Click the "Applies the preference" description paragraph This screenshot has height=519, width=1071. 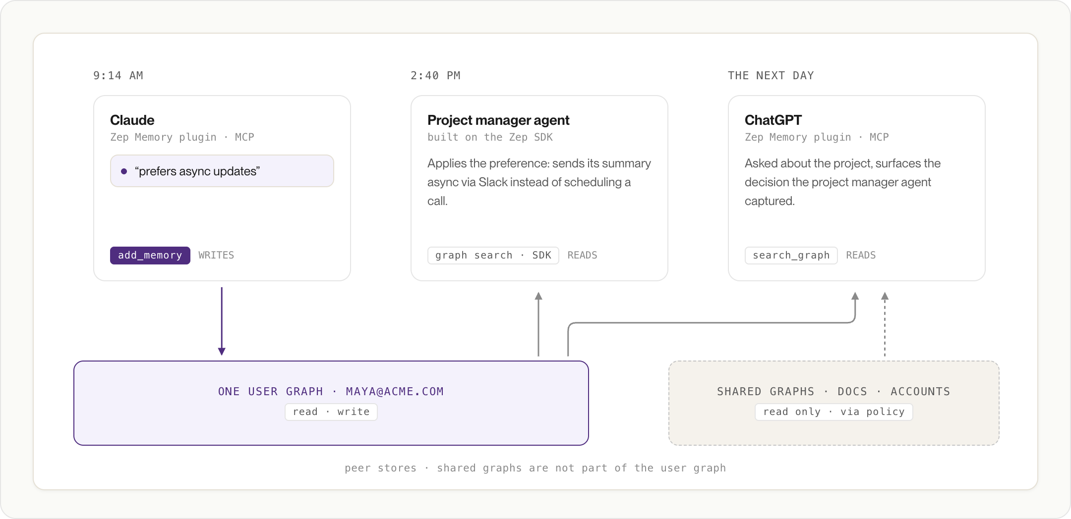coord(539,182)
